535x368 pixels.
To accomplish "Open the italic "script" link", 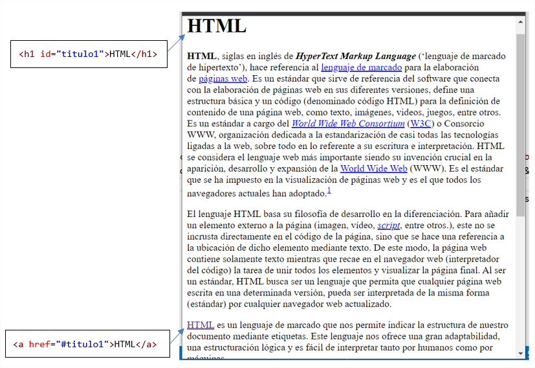I will point(389,225).
